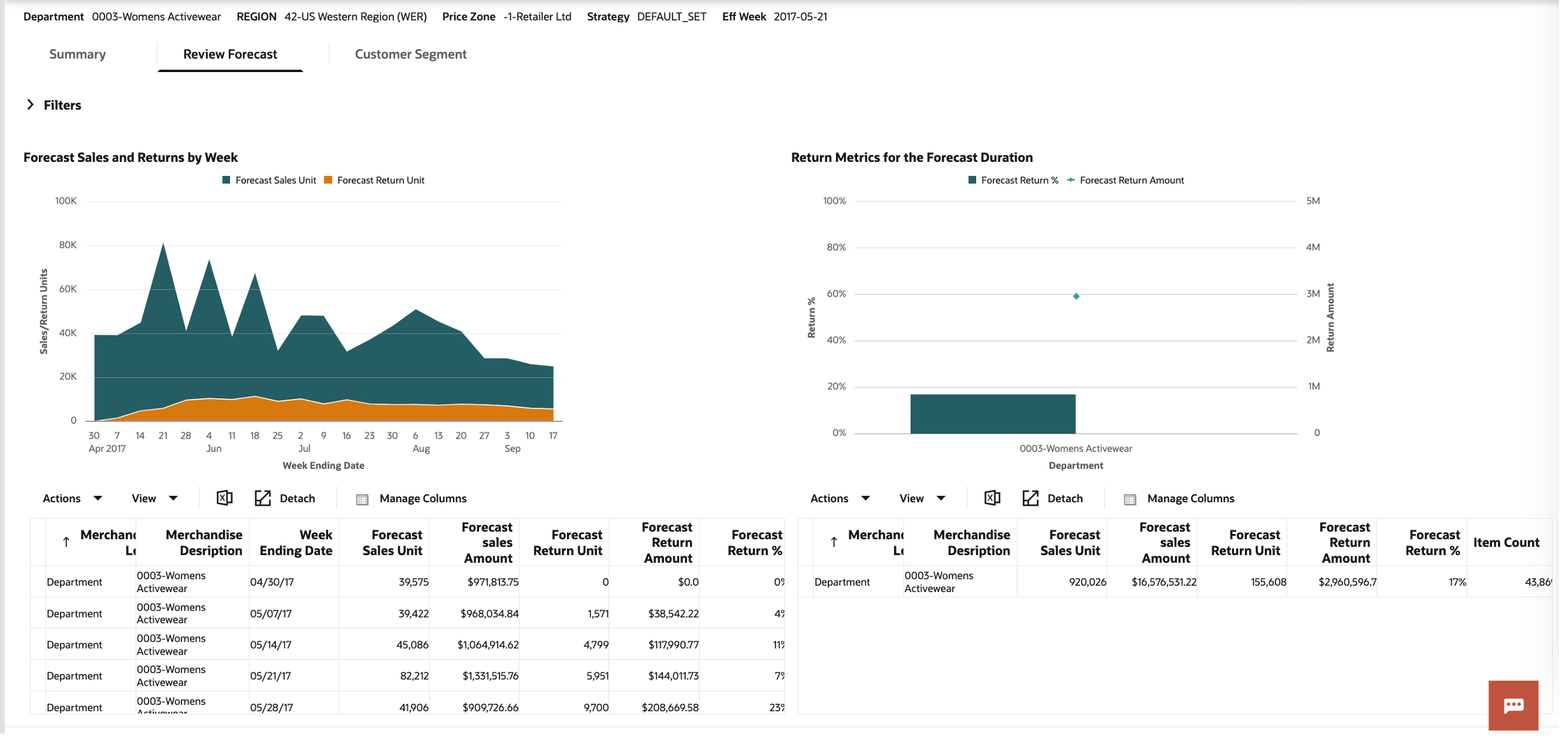Click Manage Columns on the right table
Screen dimensions: 1561x738
tap(1189, 498)
